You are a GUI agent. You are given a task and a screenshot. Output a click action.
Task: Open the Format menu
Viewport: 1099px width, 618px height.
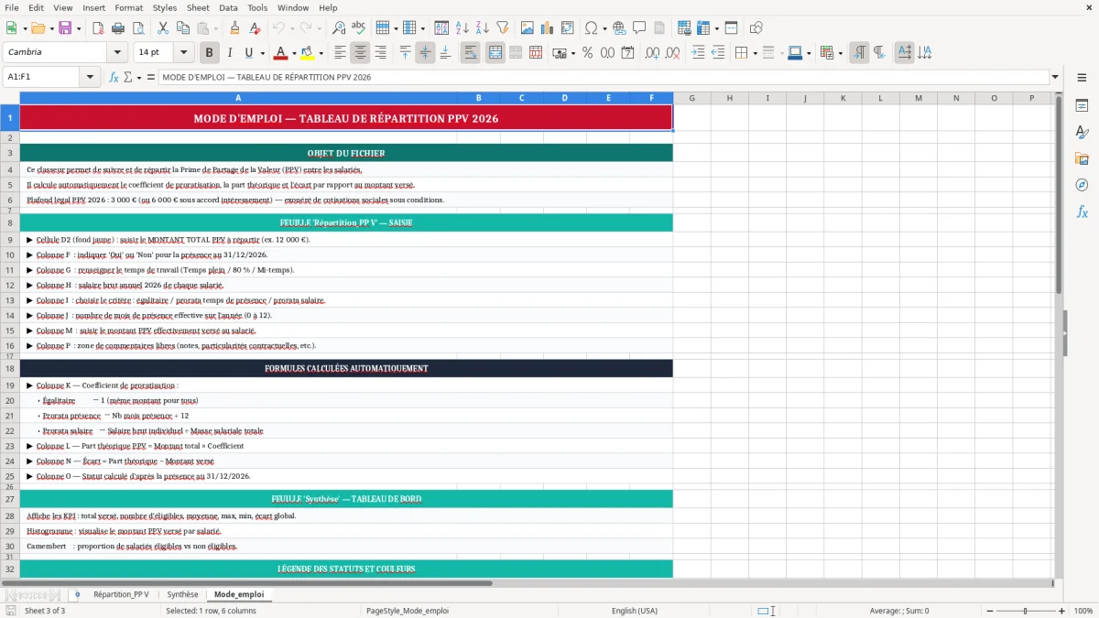(128, 7)
